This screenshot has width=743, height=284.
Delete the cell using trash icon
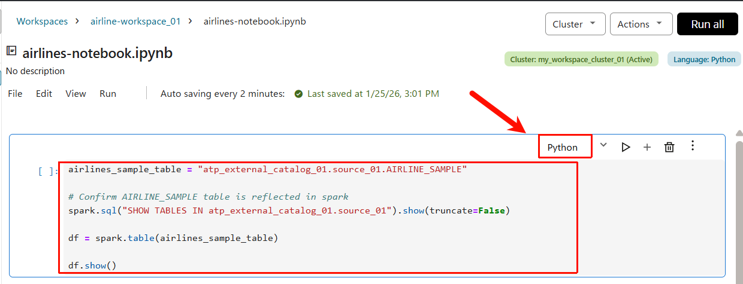pyautogui.click(x=669, y=147)
